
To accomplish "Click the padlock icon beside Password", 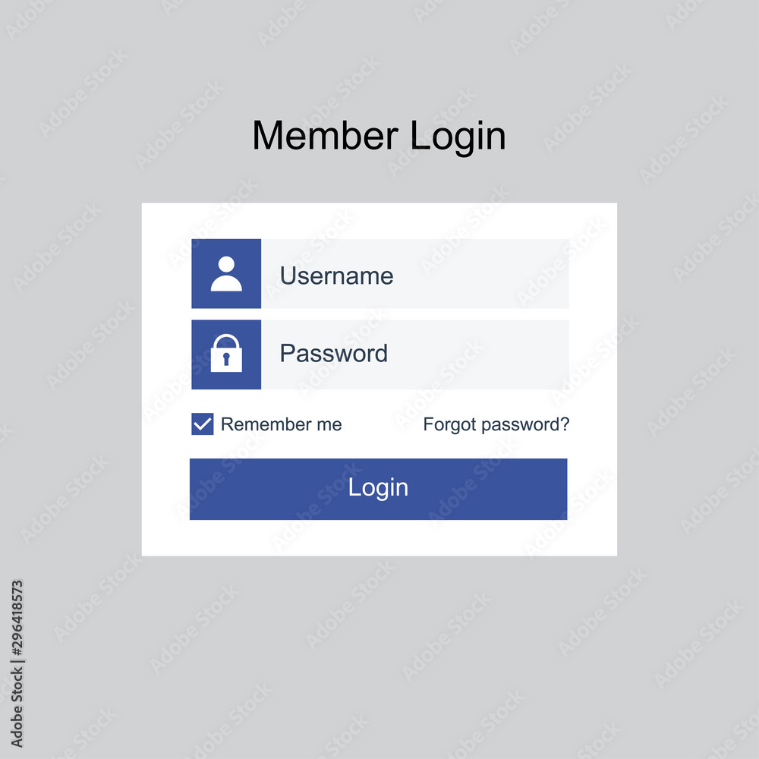I will click(226, 353).
